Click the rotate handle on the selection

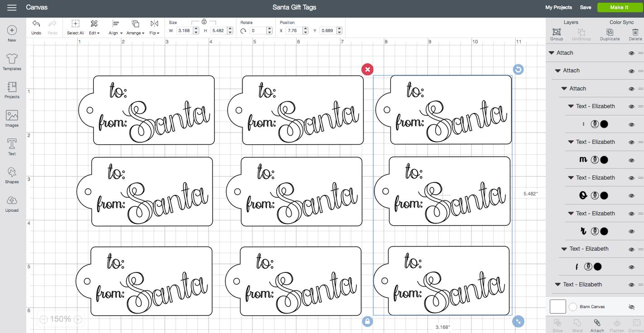click(x=518, y=69)
